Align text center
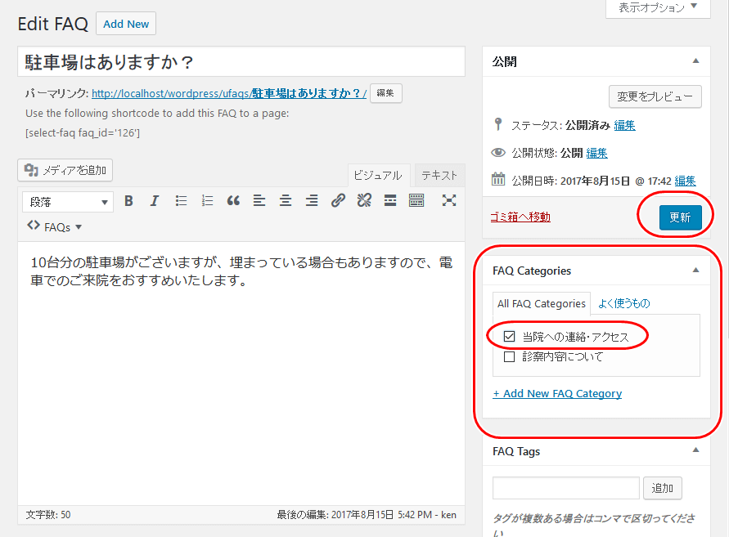The width and height of the screenshot is (729, 537). click(x=286, y=201)
